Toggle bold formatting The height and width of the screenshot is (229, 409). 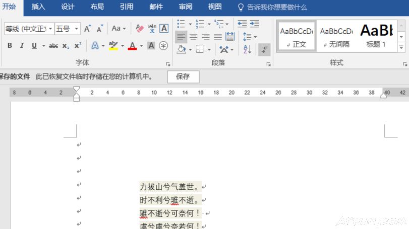(x=10, y=46)
